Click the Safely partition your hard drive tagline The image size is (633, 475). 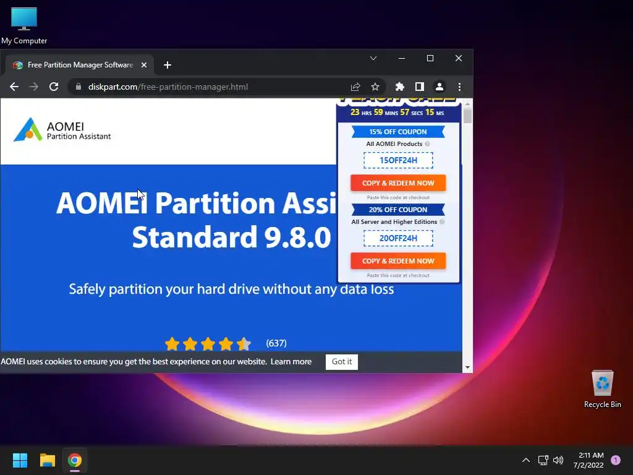(x=231, y=289)
